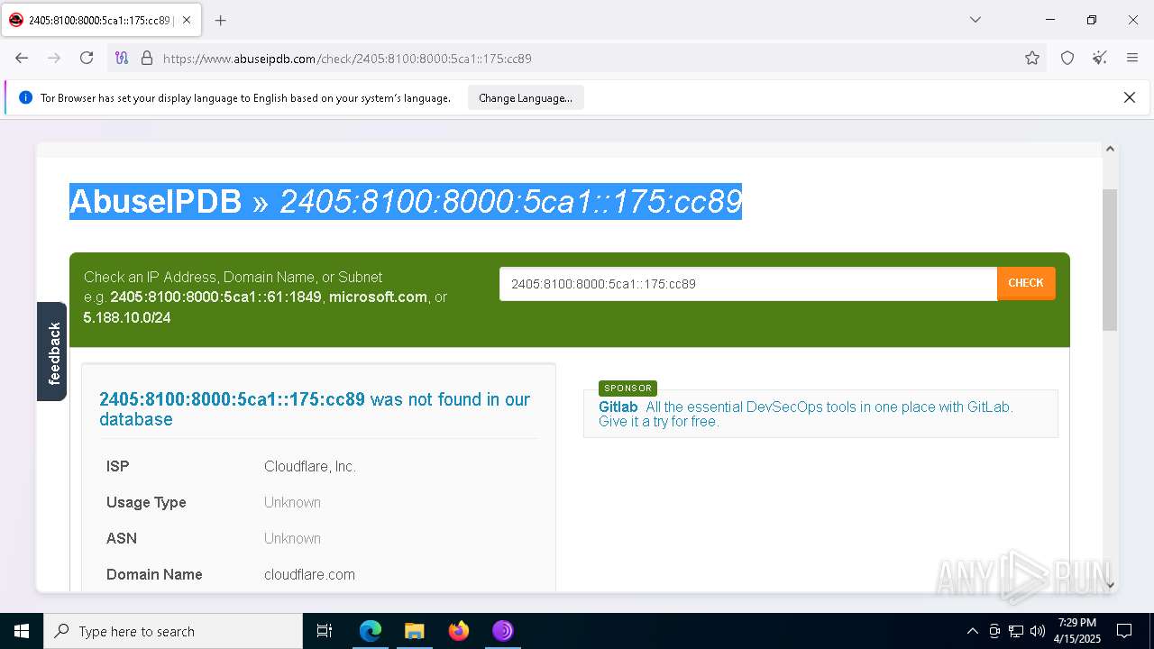Click the New Identity broom icon
The image size is (1154, 649).
(x=1100, y=58)
